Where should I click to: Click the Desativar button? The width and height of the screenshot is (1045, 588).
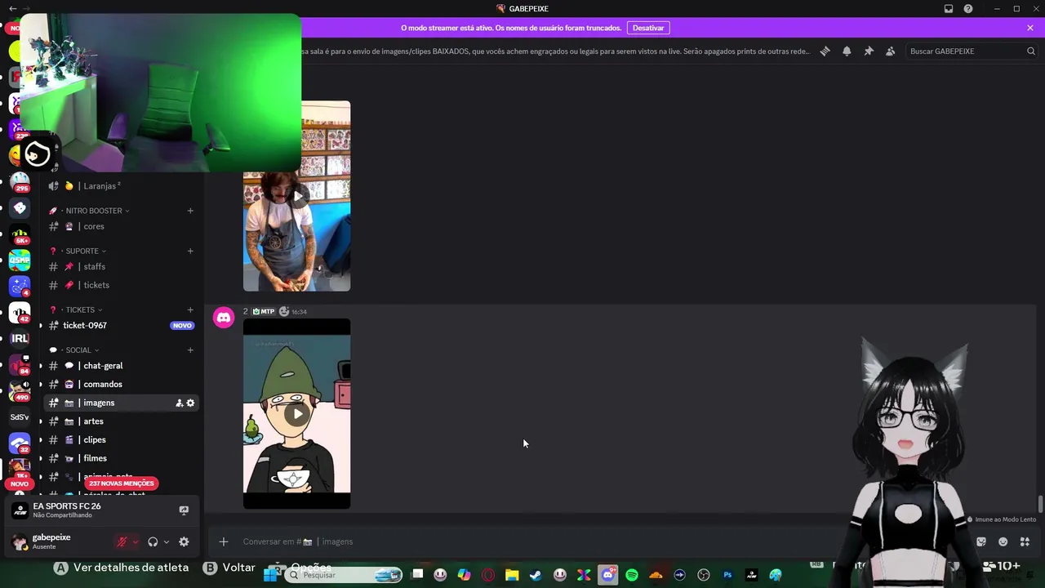pyautogui.click(x=648, y=28)
